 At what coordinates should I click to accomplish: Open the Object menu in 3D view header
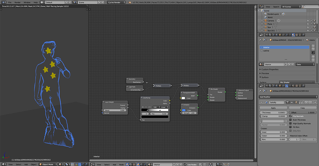33,165
